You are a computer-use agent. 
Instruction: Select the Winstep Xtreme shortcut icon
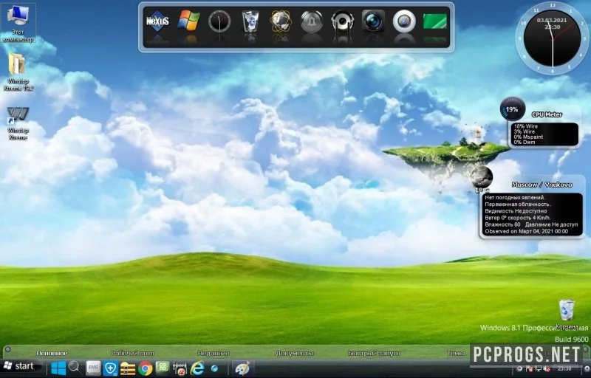(x=18, y=123)
